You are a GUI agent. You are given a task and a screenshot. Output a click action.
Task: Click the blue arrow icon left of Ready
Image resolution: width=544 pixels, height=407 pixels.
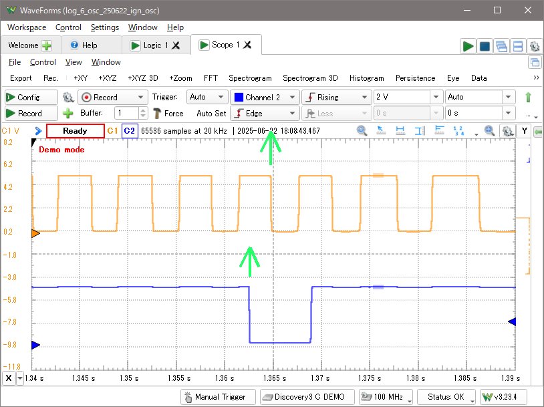click(39, 131)
